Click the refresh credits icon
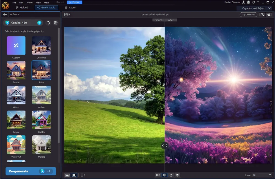 tap(48, 23)
